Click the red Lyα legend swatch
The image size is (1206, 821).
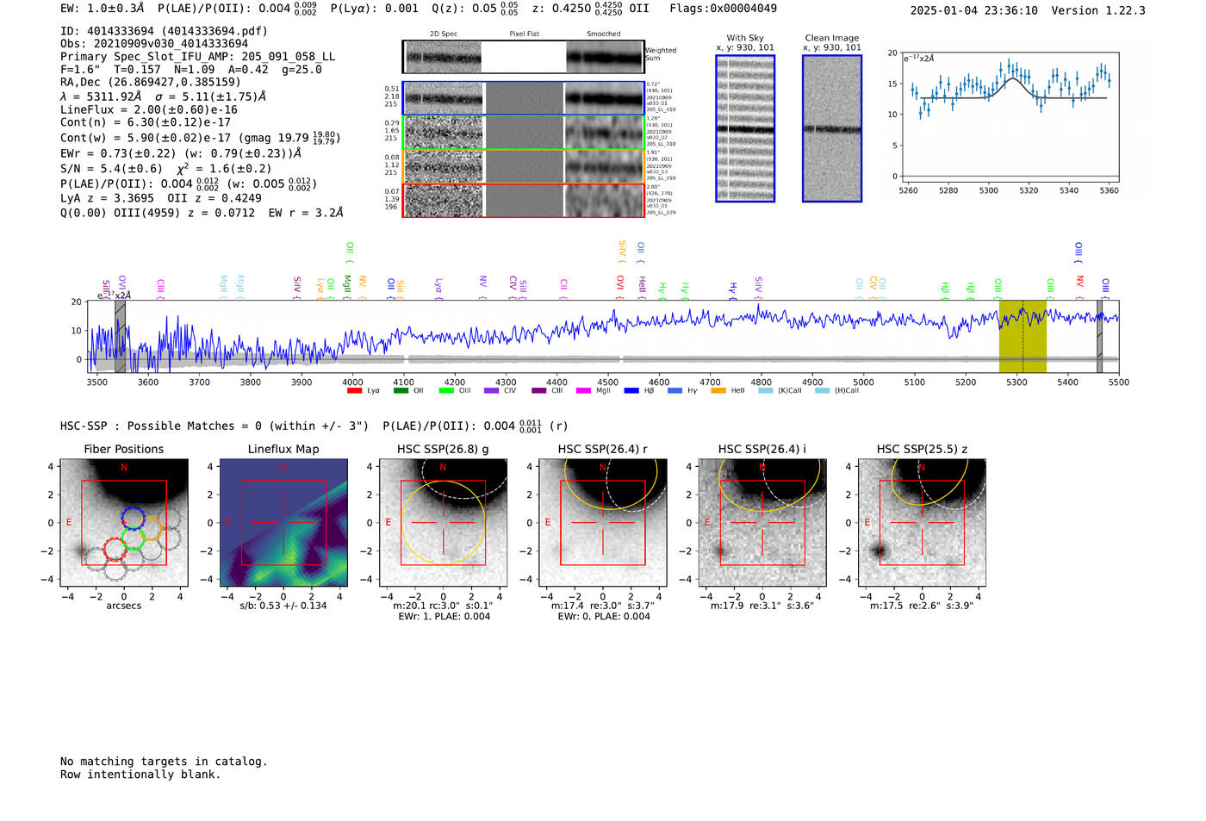point(354,391)
